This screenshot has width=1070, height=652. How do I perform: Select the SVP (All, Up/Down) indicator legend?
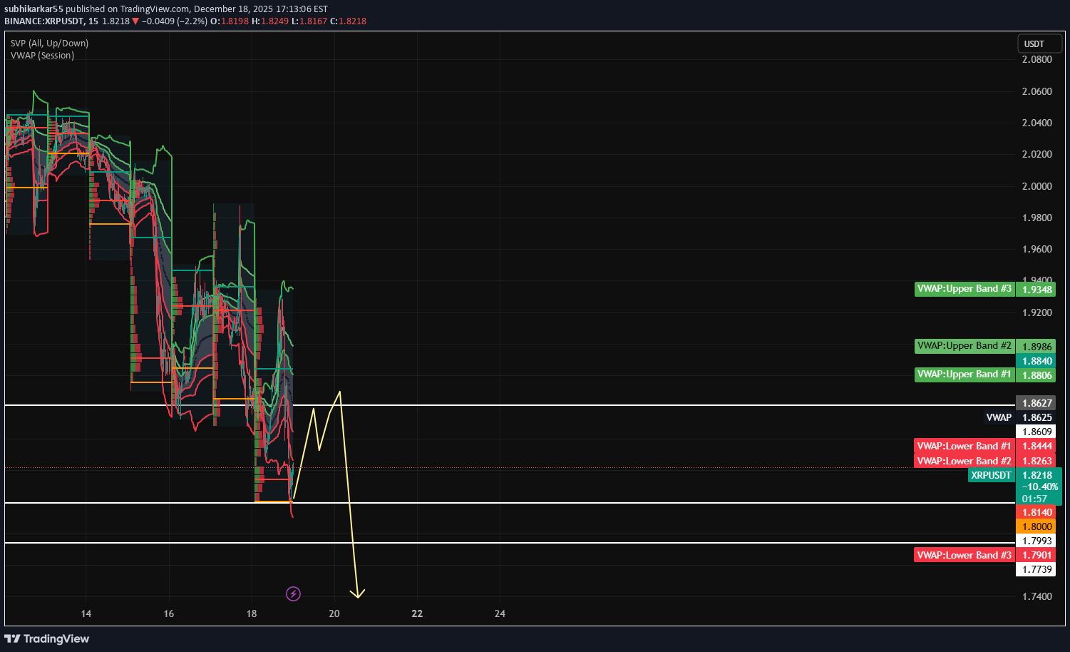(x=50, y=44)
